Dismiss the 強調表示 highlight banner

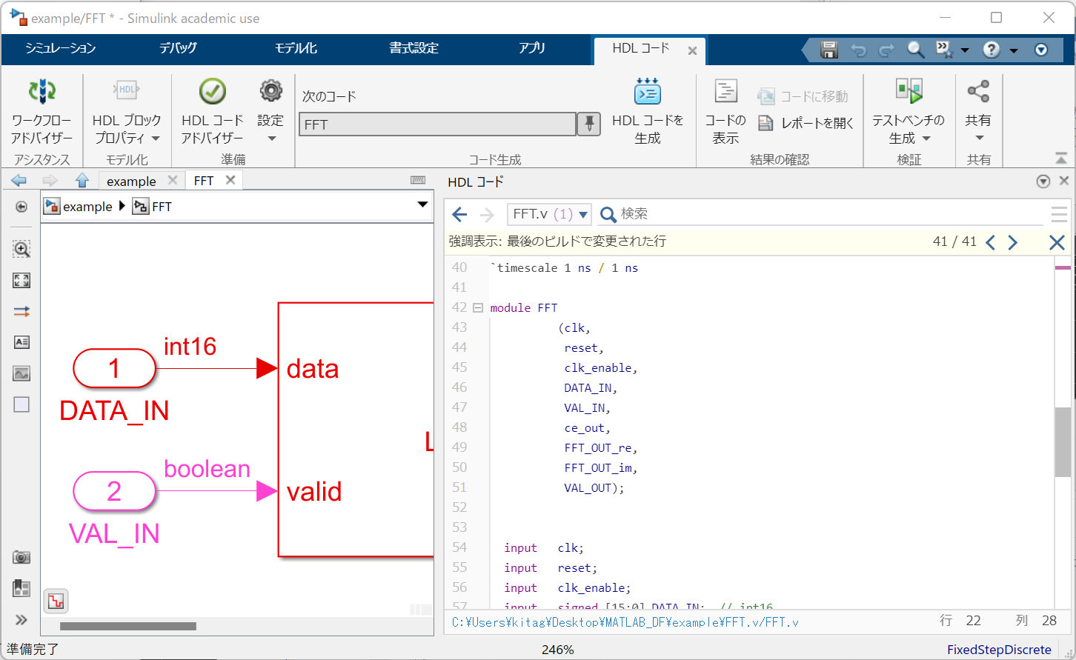tap(1057, 241)
